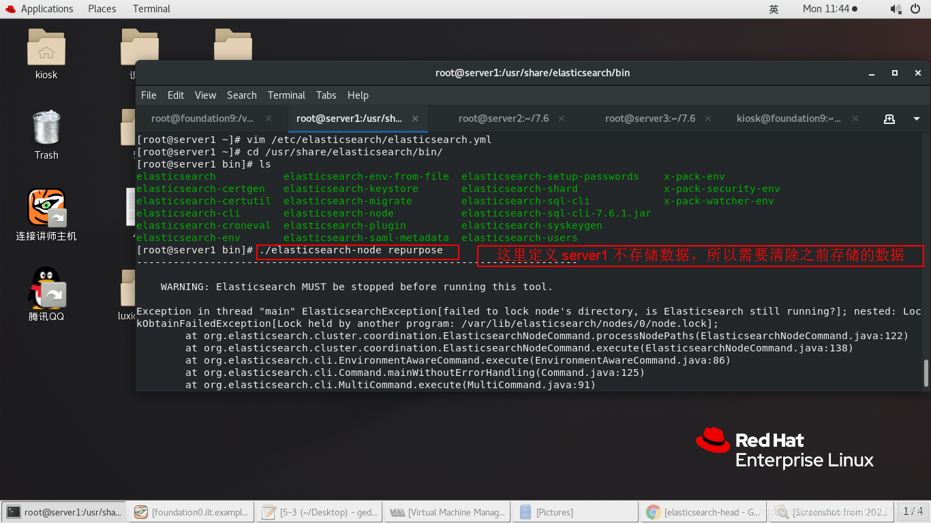Click the terminal title bar text
Viewport: 931px width, 523px height.
click(532, 73)
